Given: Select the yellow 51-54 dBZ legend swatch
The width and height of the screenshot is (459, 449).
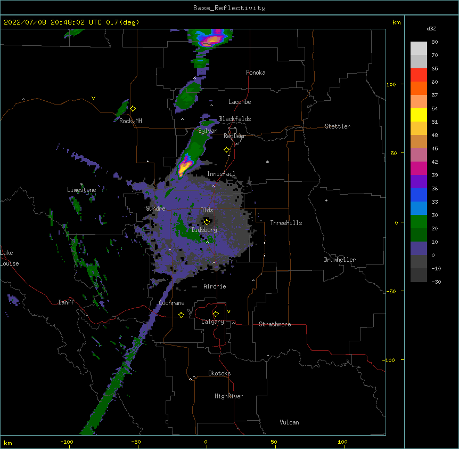Looking at the screenshot, I should 419,115.
